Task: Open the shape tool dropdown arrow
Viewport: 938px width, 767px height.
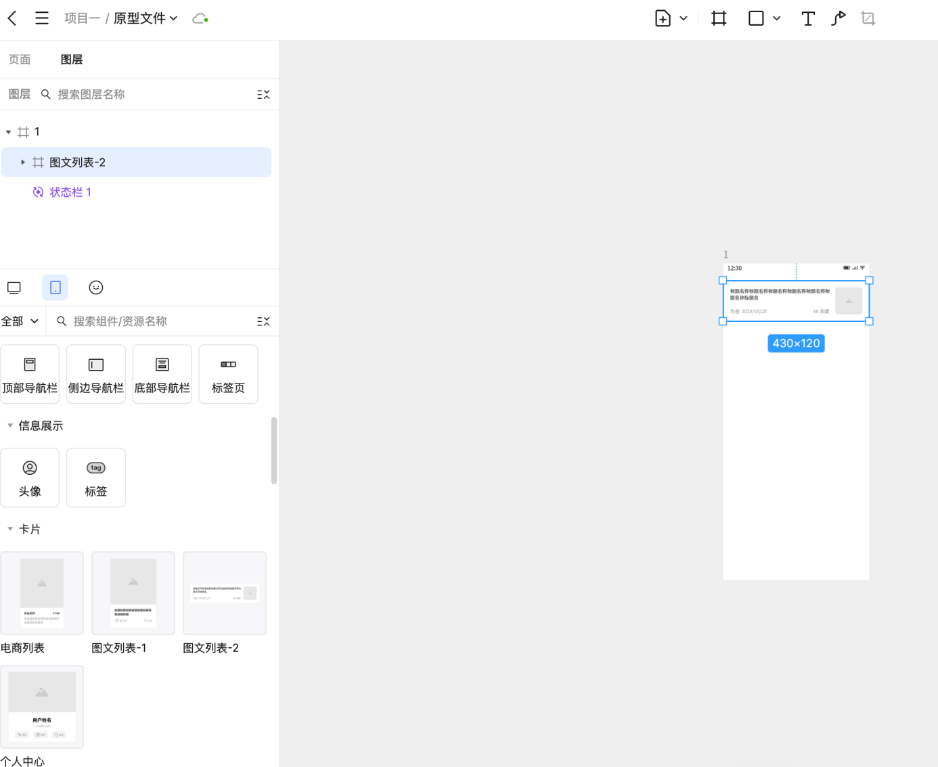Action: [x=777, y=18]
